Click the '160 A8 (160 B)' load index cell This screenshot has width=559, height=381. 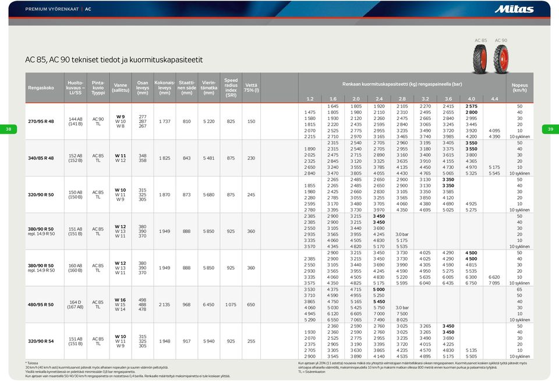(75, 268)
